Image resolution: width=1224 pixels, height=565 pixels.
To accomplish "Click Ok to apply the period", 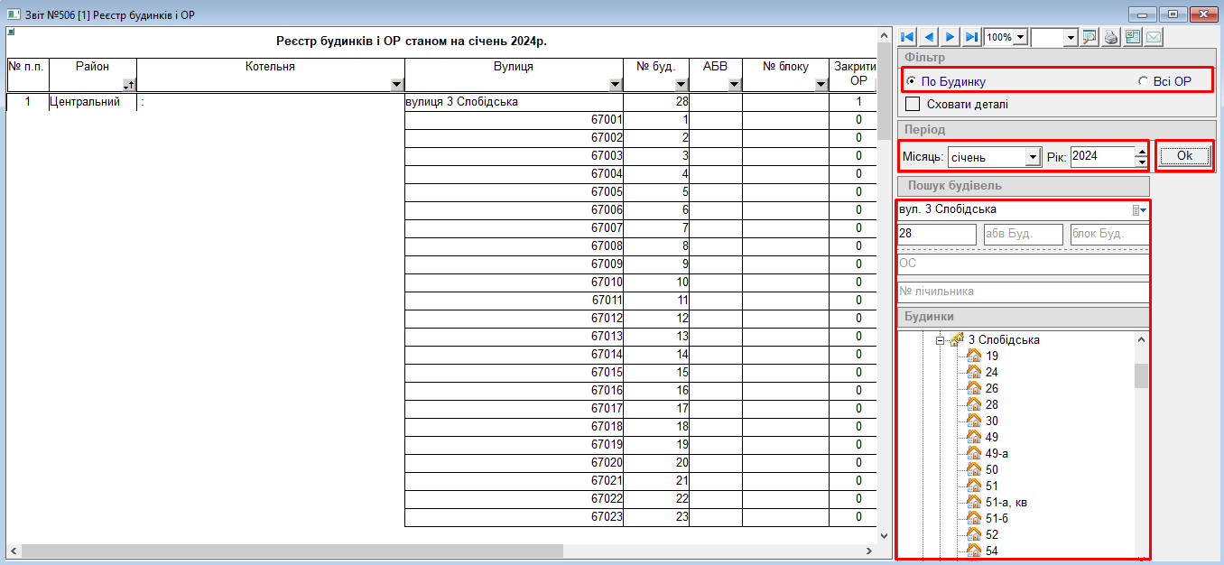I will tap(1184, 156).
